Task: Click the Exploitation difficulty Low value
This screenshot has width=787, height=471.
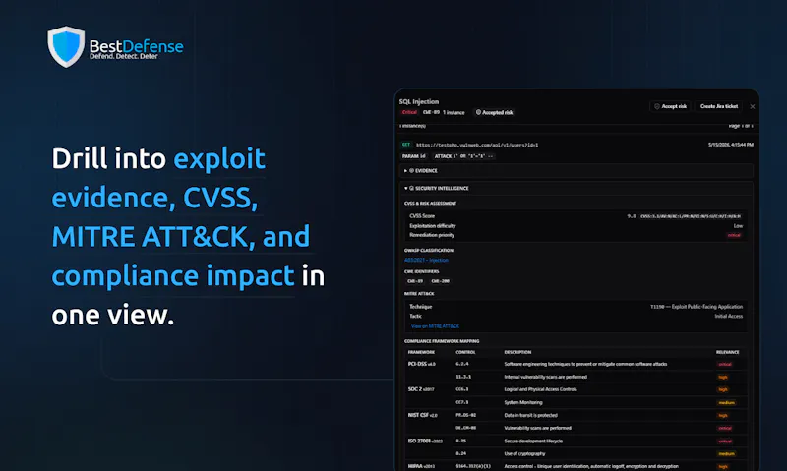Action: 738,226
